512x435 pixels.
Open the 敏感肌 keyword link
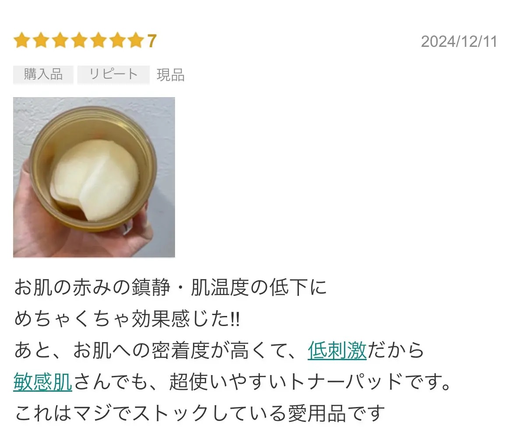click(x=43, y=382)
